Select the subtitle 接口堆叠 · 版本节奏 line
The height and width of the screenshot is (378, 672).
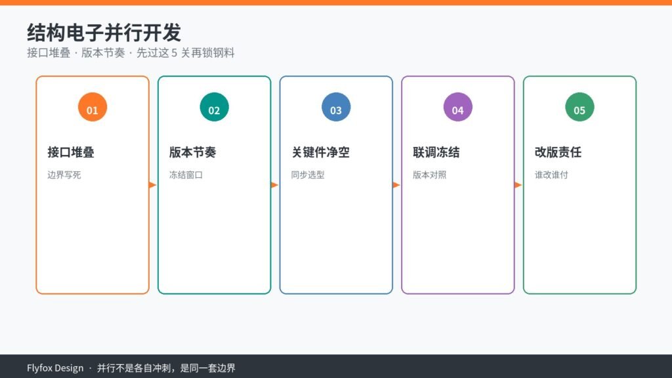point(131,52)
